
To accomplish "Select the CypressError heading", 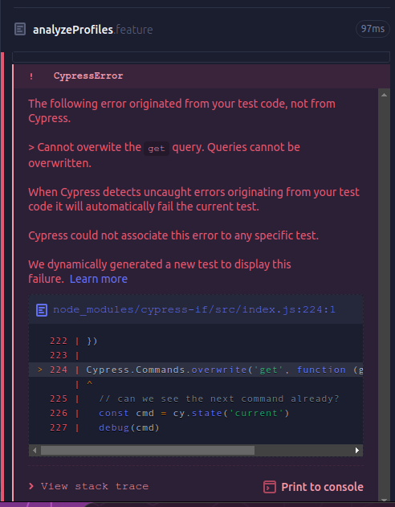I will pyautogui.click(x=88, y=76).
